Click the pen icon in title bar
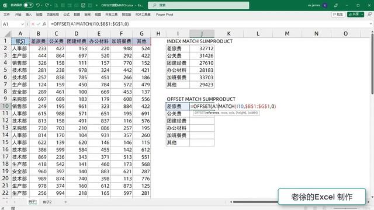 336,5
